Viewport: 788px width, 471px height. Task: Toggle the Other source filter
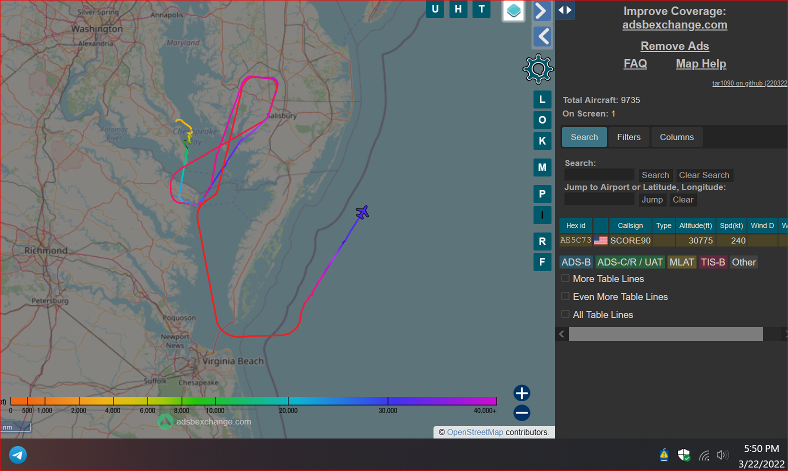click(x=744, y=262)
